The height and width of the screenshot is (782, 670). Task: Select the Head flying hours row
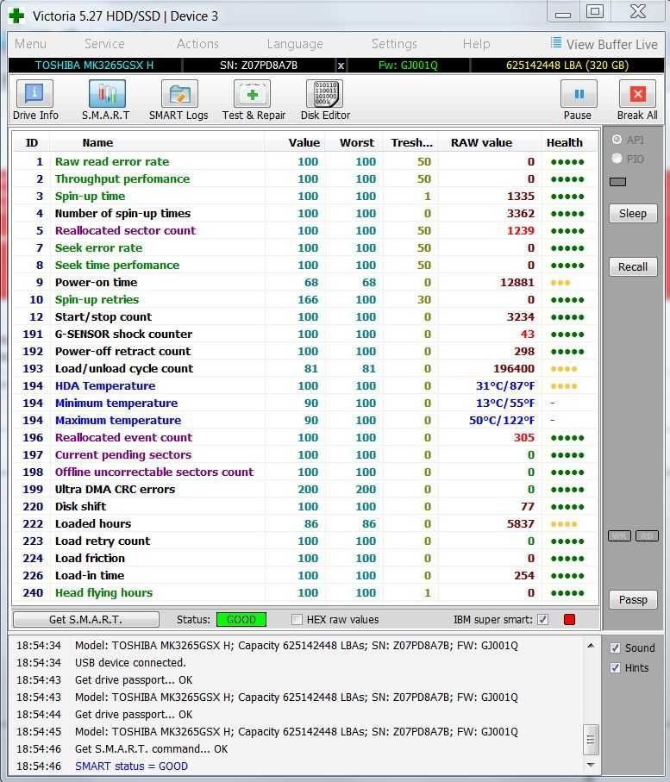tap(304, 592)
